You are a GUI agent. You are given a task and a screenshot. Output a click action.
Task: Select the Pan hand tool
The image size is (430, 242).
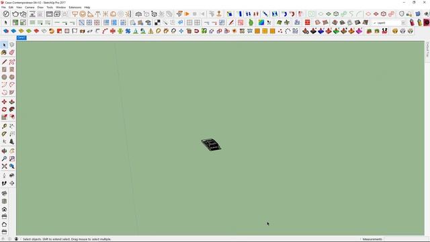[12, 151]
